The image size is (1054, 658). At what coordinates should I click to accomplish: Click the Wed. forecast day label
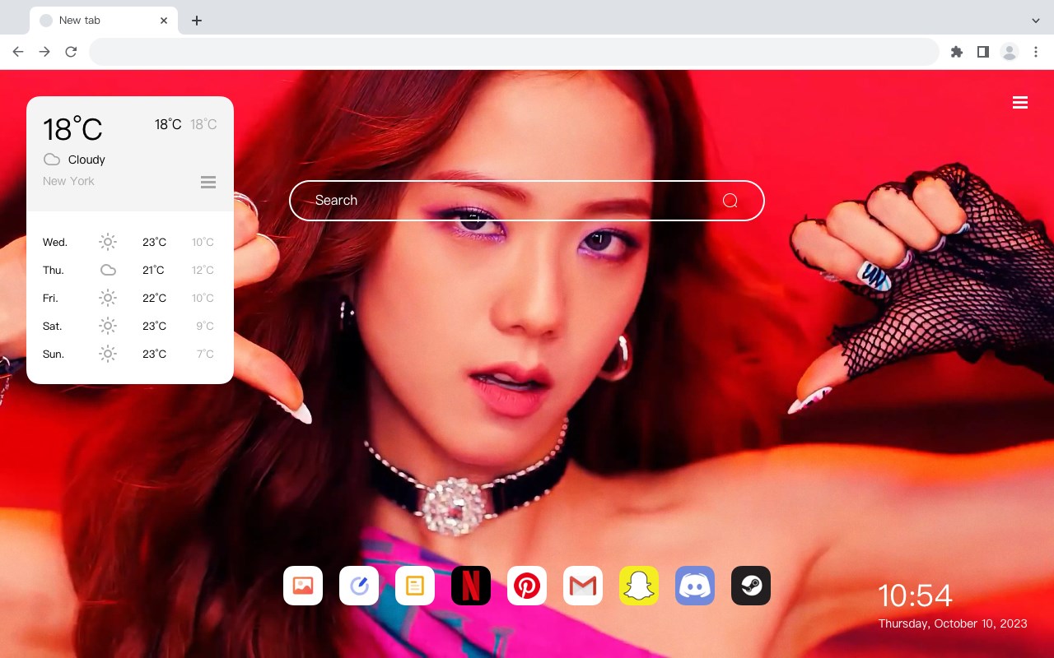[55, 242]
